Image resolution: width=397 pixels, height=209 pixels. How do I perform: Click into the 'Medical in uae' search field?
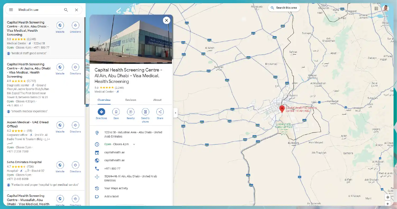[40, 10]
